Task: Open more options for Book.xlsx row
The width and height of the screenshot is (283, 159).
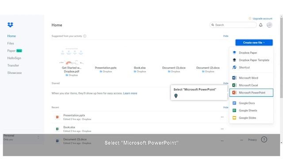Action: pyautogui.click(x=222, y=129)
